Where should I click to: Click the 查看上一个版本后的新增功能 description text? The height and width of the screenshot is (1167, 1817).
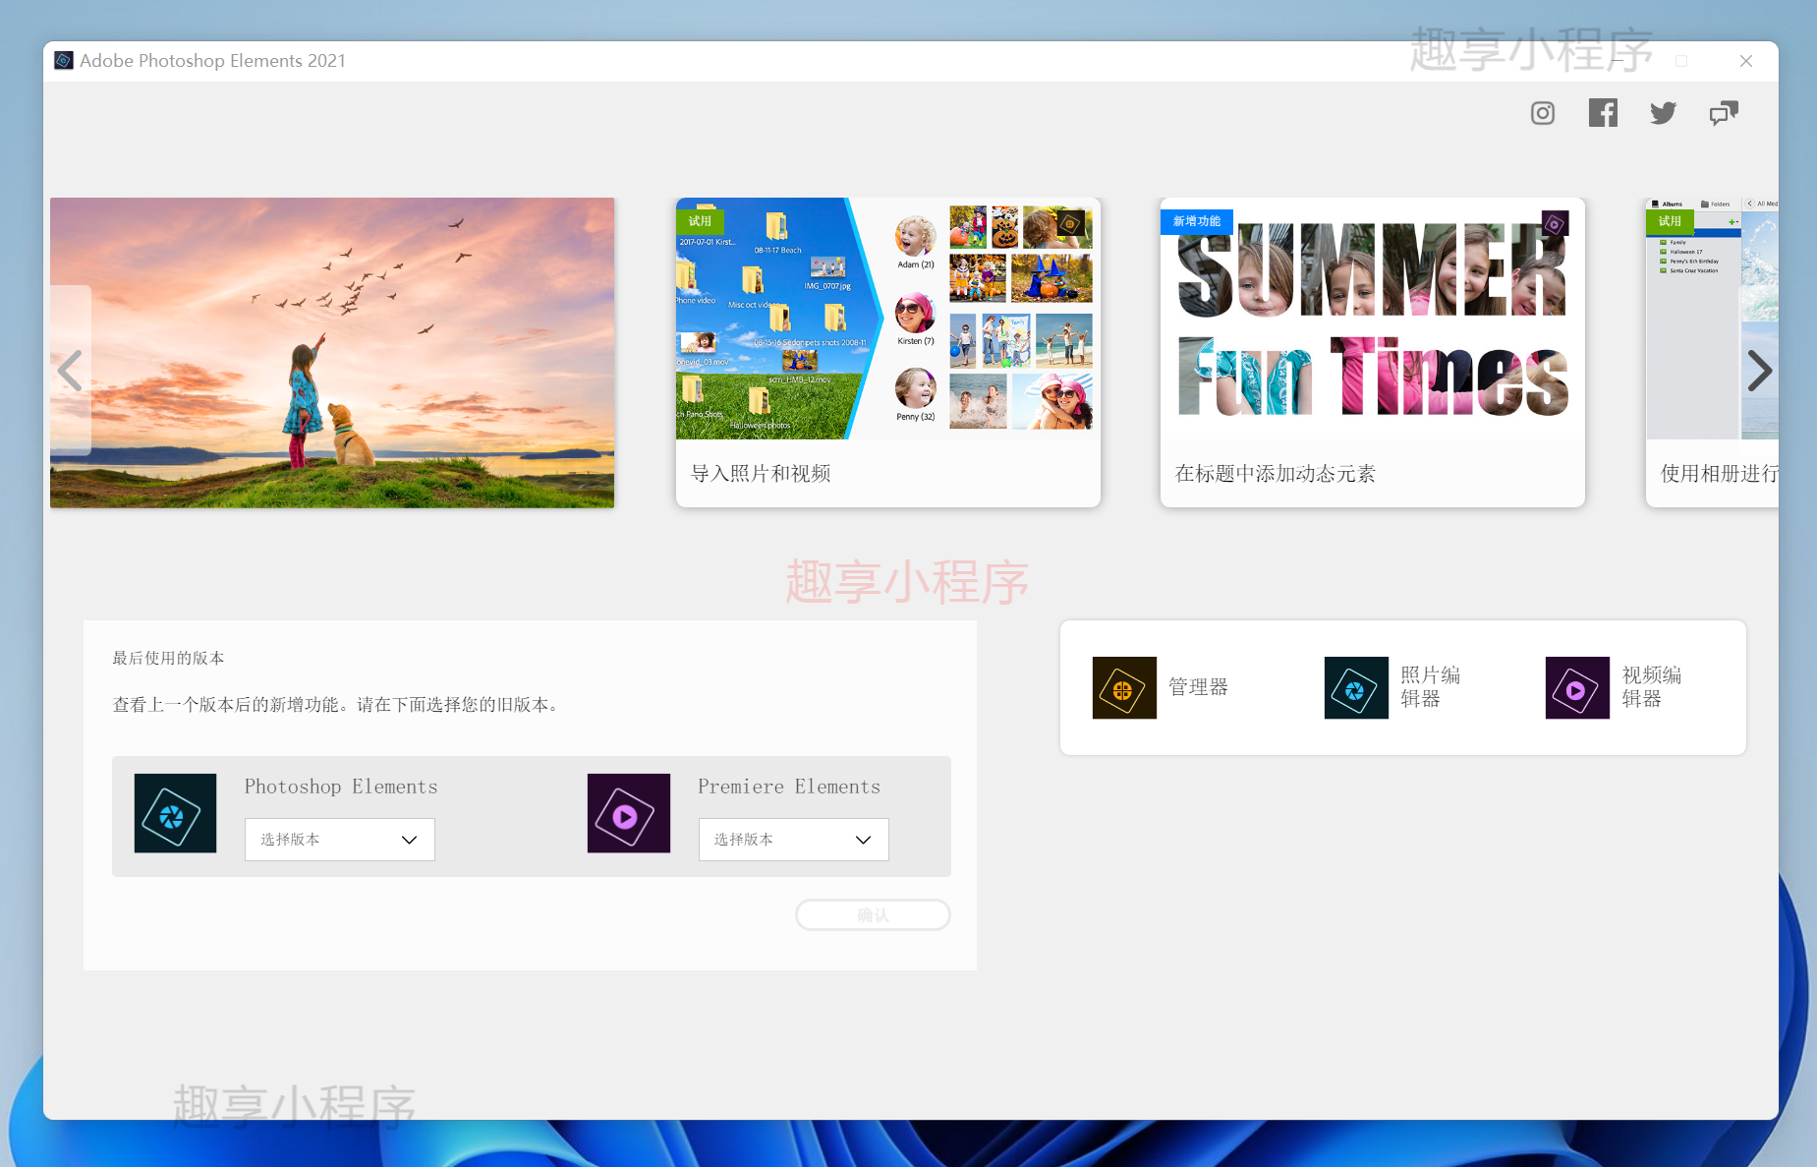coord(335,705)
